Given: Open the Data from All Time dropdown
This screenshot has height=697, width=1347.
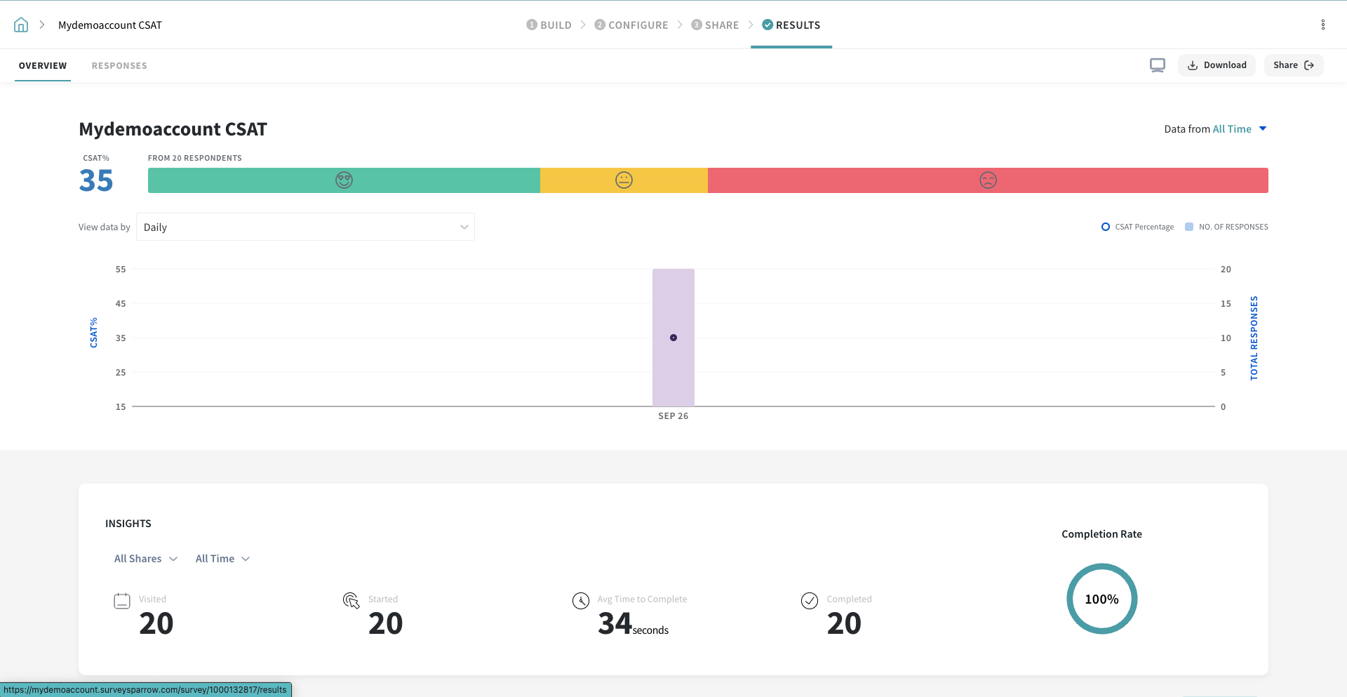Looking at the screenshot, I should (x=1239, y=129).
